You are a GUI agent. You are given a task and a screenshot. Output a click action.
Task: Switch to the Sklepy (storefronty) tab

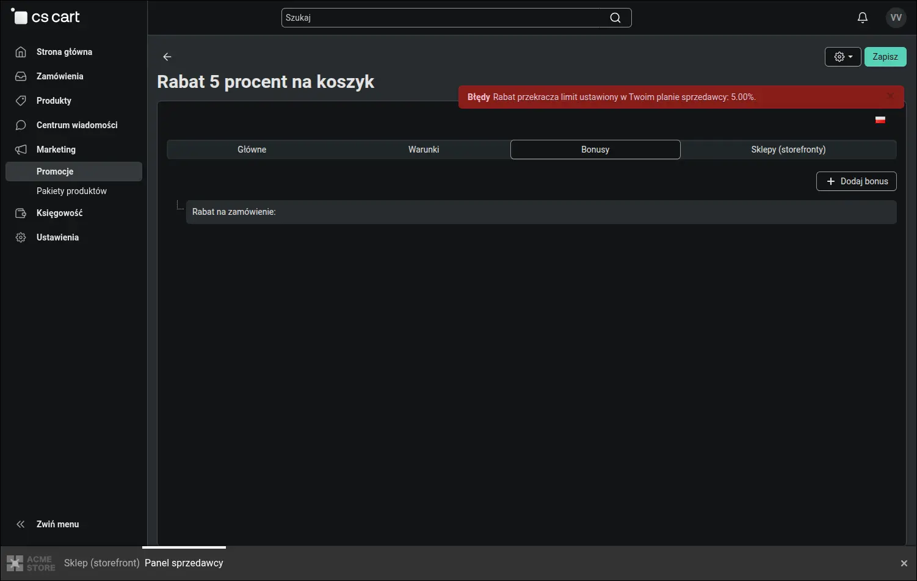[788, 150]
